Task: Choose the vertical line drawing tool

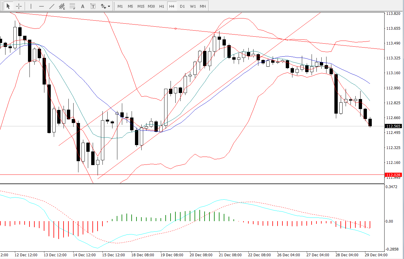Action: pyautogui.click(x=31, y=6)
